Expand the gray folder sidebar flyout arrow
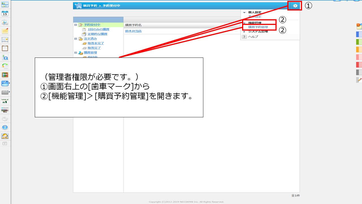The height and width of the screenshot is (204, 362). pyautogui.click(x=10, y=92)
